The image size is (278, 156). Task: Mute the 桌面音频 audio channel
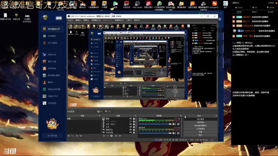click(174, 133)
